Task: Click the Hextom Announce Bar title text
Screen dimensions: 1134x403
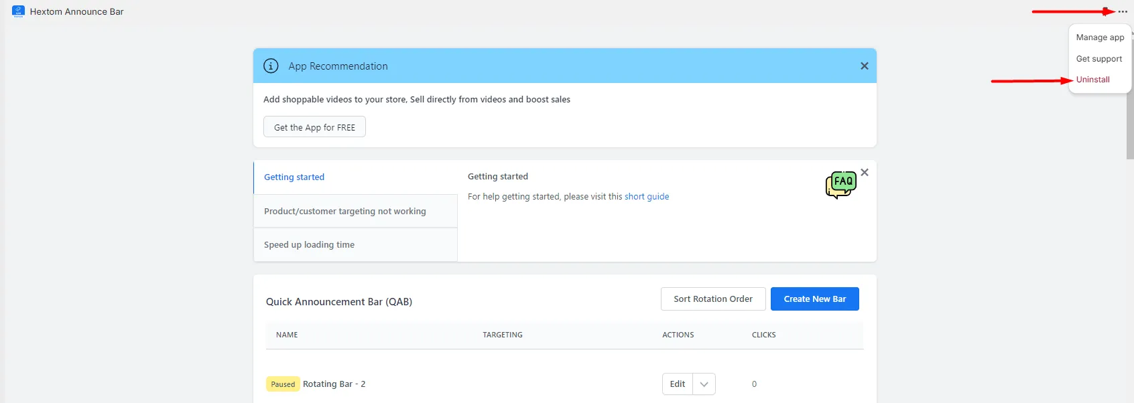Action: click(76, 11)
